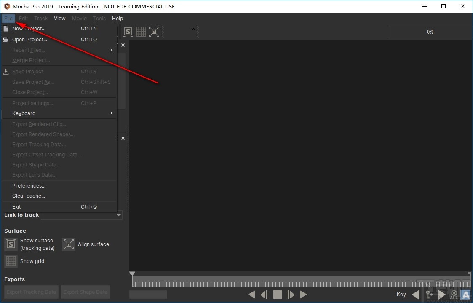Click the 0% progress bar
This screenshot has height=303, width=473.
(430, 32)
